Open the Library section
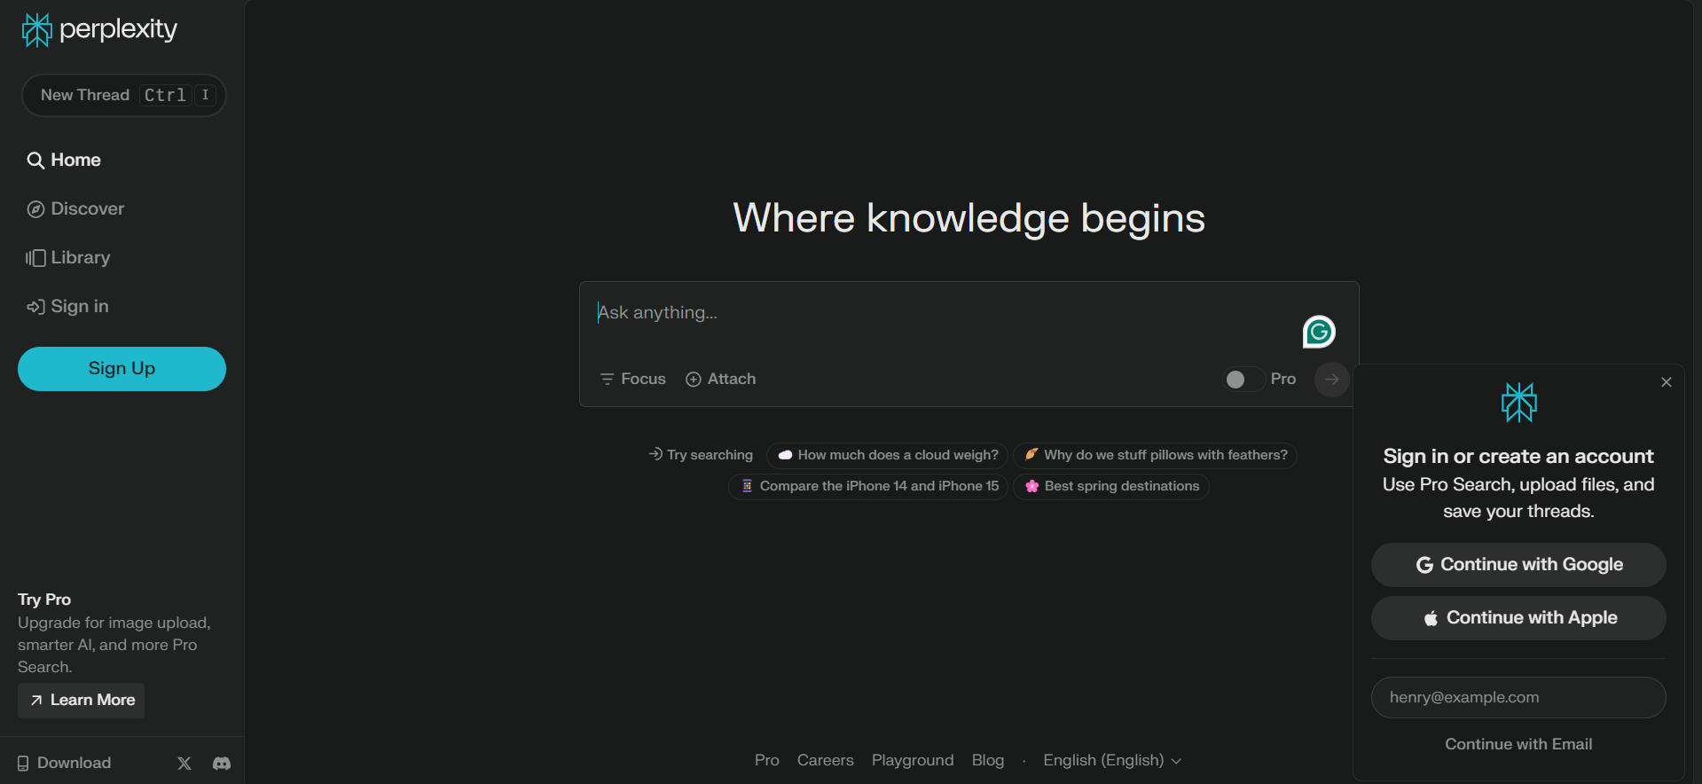Viewport: 1702px width, 784px height. (x=68, y=257)
